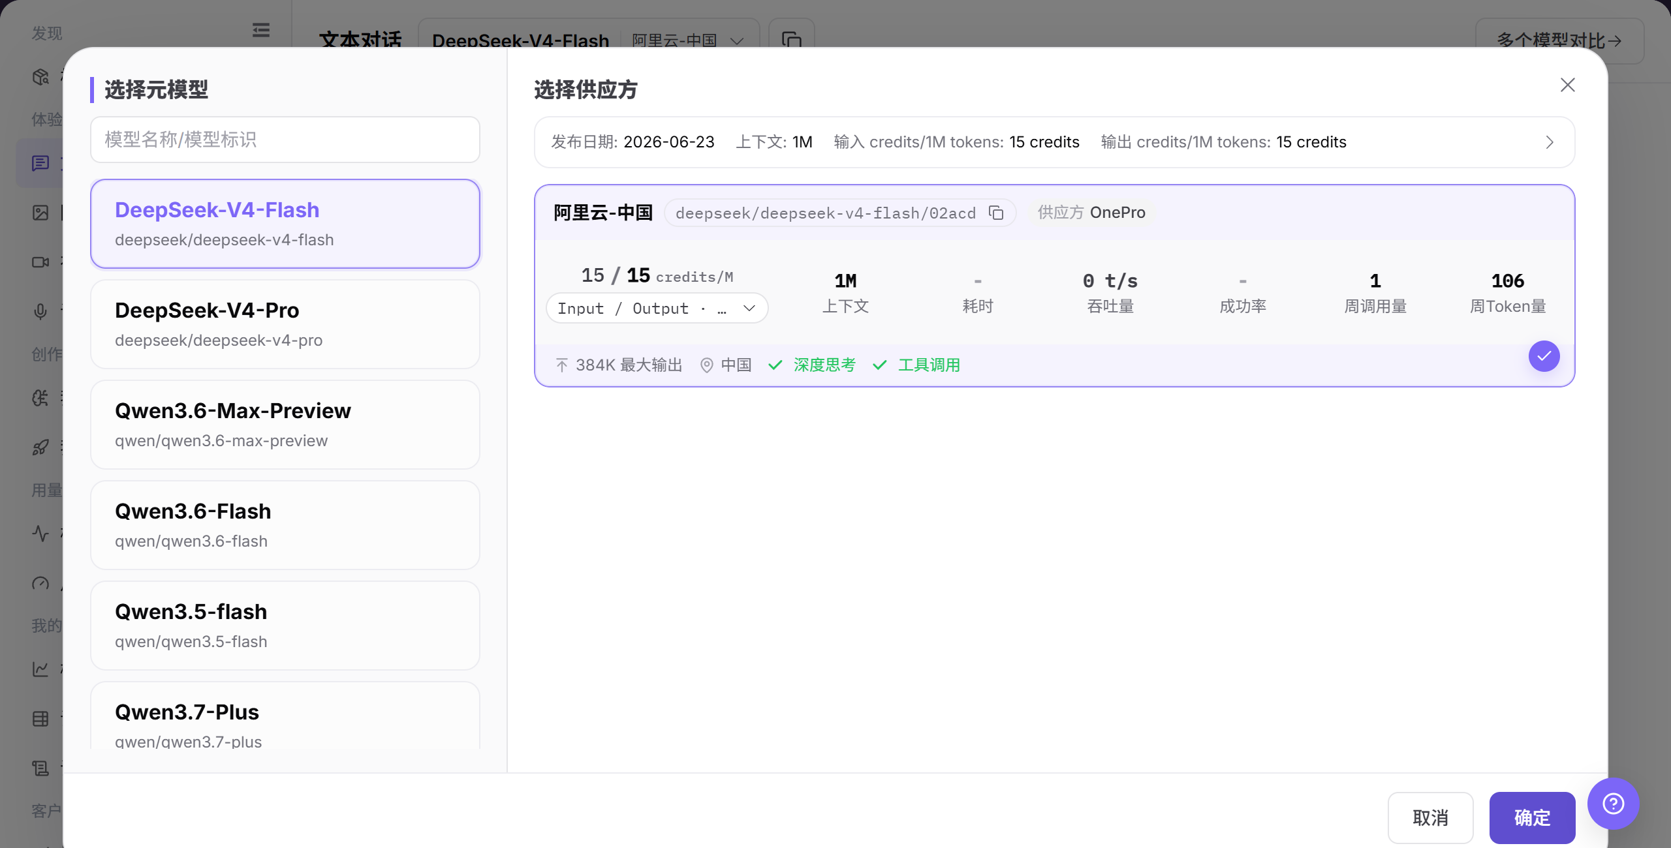Click the 成功率 success rate stat

[x=1243, y=293]
